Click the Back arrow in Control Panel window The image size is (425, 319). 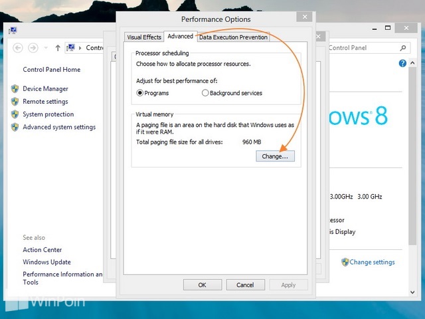tap(18, 48)
